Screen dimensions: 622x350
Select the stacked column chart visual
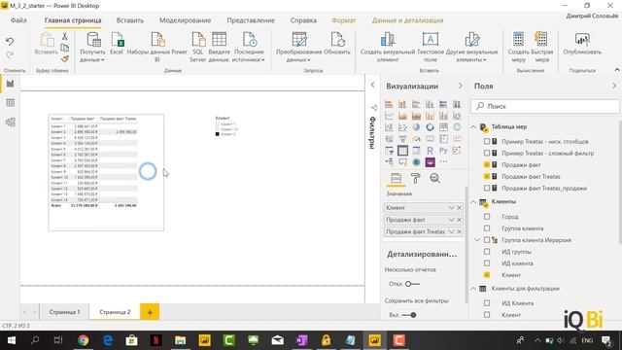[402, 104]
